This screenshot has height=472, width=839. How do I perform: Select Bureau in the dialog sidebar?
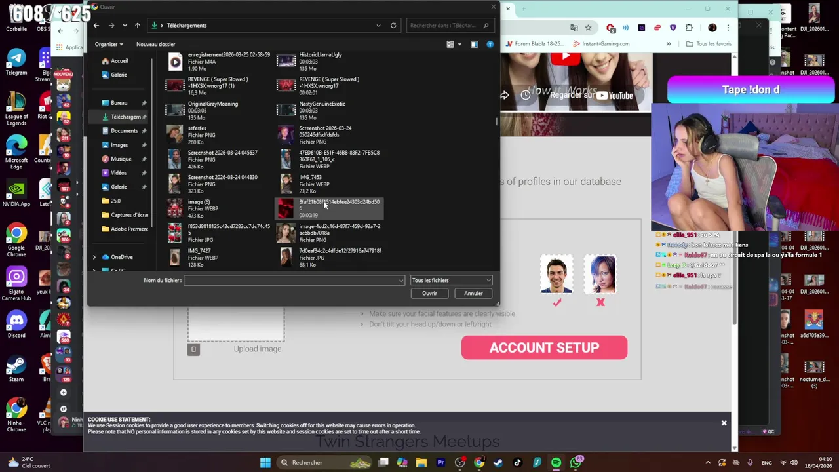coord(119,103)
